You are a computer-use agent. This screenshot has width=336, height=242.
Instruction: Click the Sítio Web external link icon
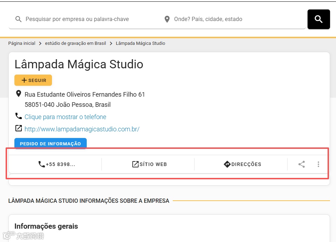(x=136, y=164)
